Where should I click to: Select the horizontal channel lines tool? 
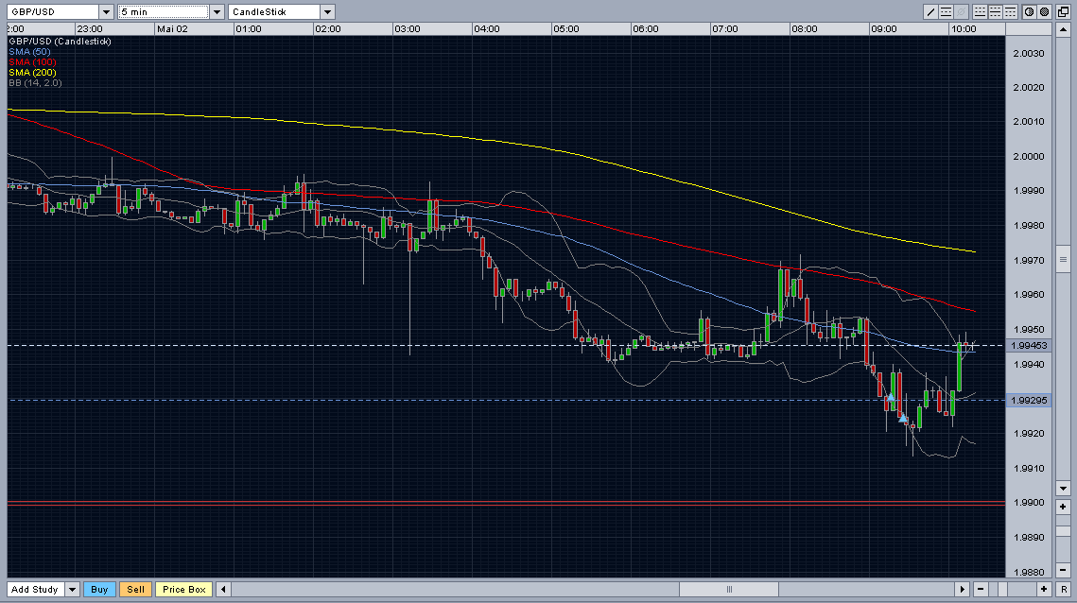[x=946, y=11]
